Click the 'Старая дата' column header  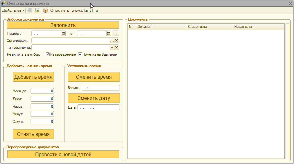(210, 27)
